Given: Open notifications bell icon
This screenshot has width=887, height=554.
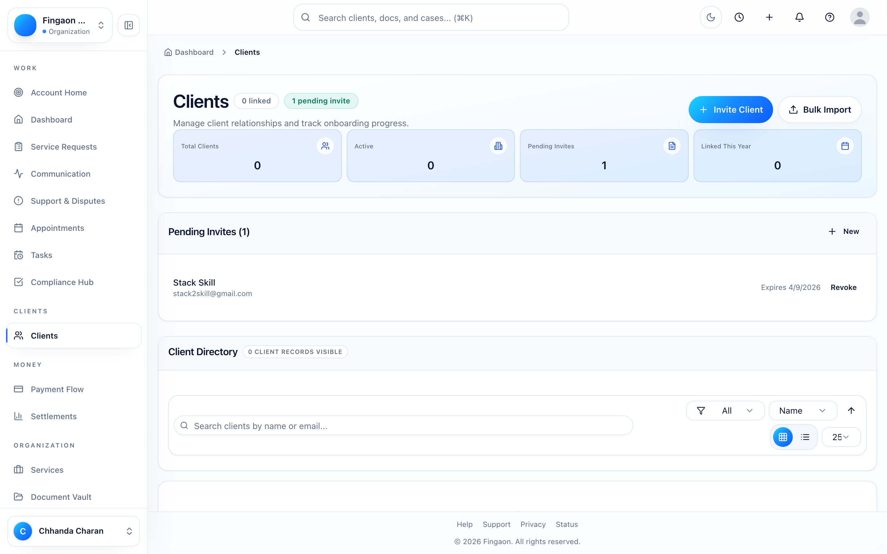Looking at the screenshot, I should 800,17.
